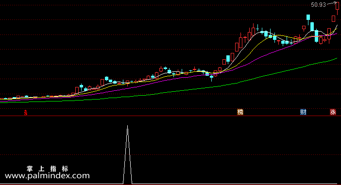Select the cyan candlestick during the steep rally
Image resolution: width=341 pixels, height=185 pixels.
228,59
